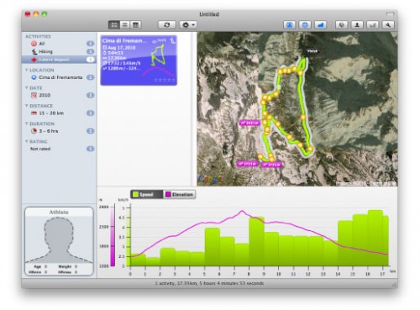This screenshot has height=310, width=420.
Task: Toggle the map panel toolbar button
Action: pyautogui.click(x=305, y=25)
